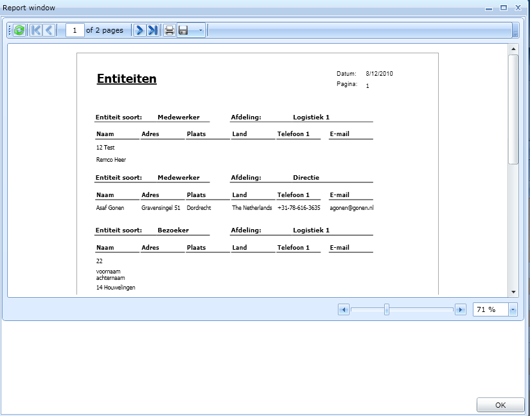Click the name Asaf Gonen
This screenshot has height=416, width=530.
[x=110, y=208]
